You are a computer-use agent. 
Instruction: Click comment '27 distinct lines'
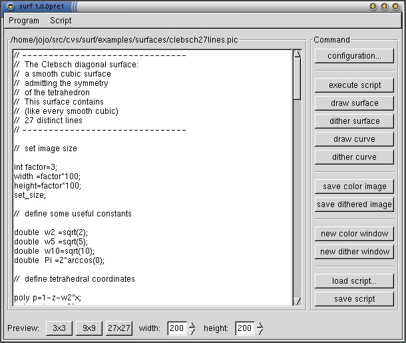[x=53, y=121]
